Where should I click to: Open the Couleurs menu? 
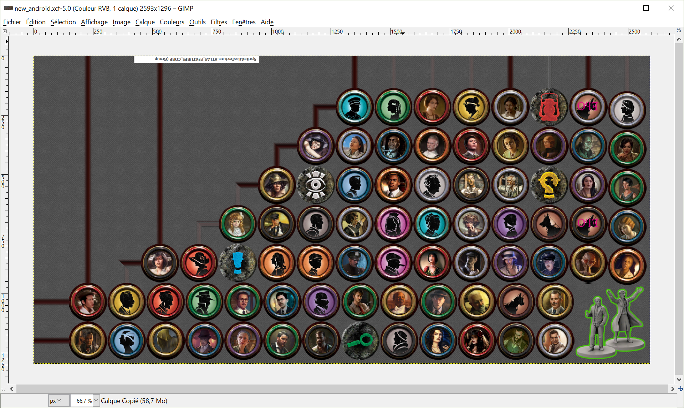coord(172,22)
